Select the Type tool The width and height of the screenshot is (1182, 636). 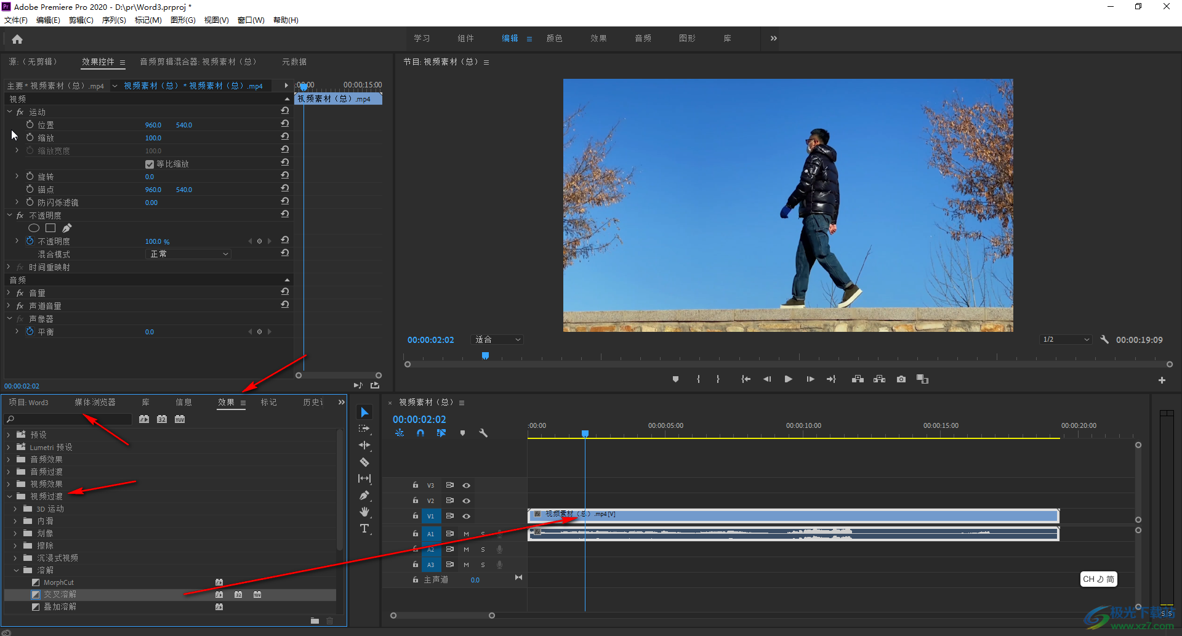pos(364,528)
